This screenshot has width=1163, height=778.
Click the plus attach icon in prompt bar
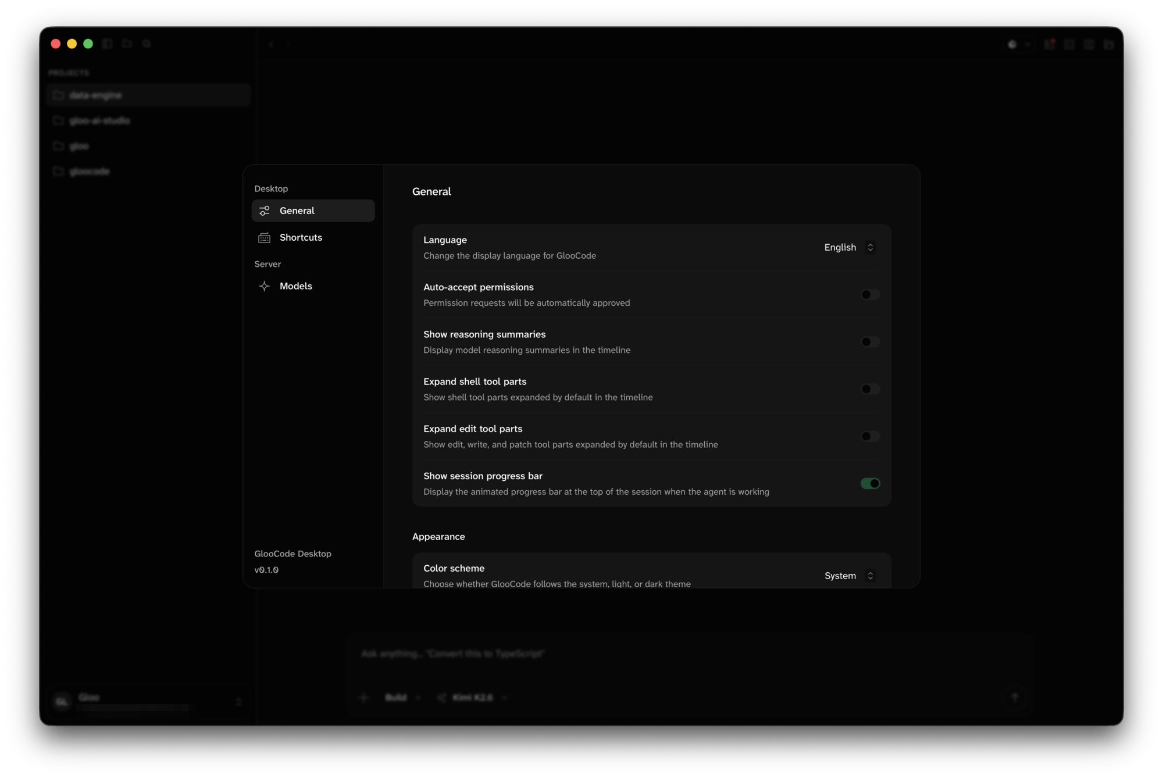(364, 697)
